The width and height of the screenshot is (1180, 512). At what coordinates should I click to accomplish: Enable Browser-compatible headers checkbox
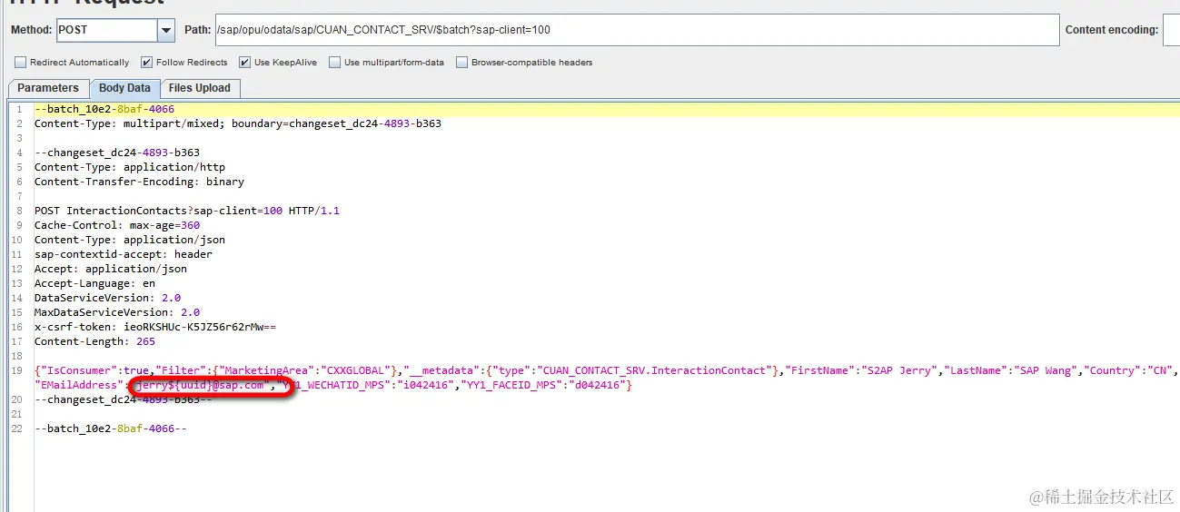pos(461,63)
